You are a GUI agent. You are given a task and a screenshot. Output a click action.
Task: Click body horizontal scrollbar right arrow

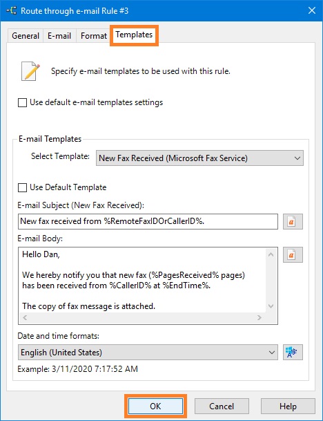pos(260,318)
